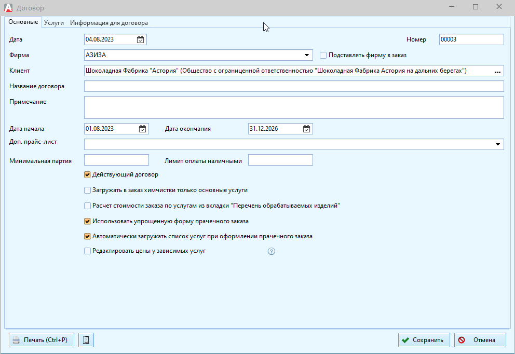Open calendar picker for Дата окончания
Image resolution: width=515 pixels, height=354 pixels.
(307, 129)
